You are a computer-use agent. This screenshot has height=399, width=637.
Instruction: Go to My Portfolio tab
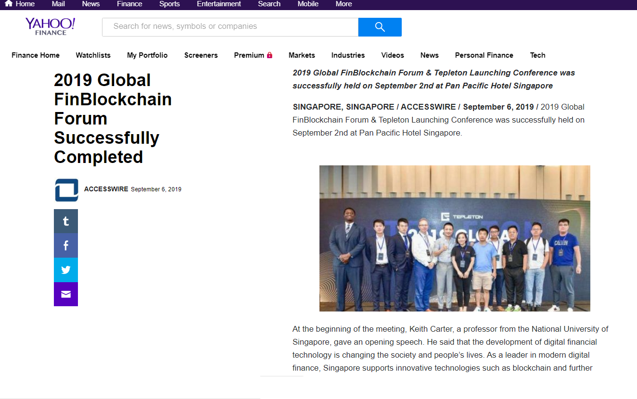click(147, 55)
